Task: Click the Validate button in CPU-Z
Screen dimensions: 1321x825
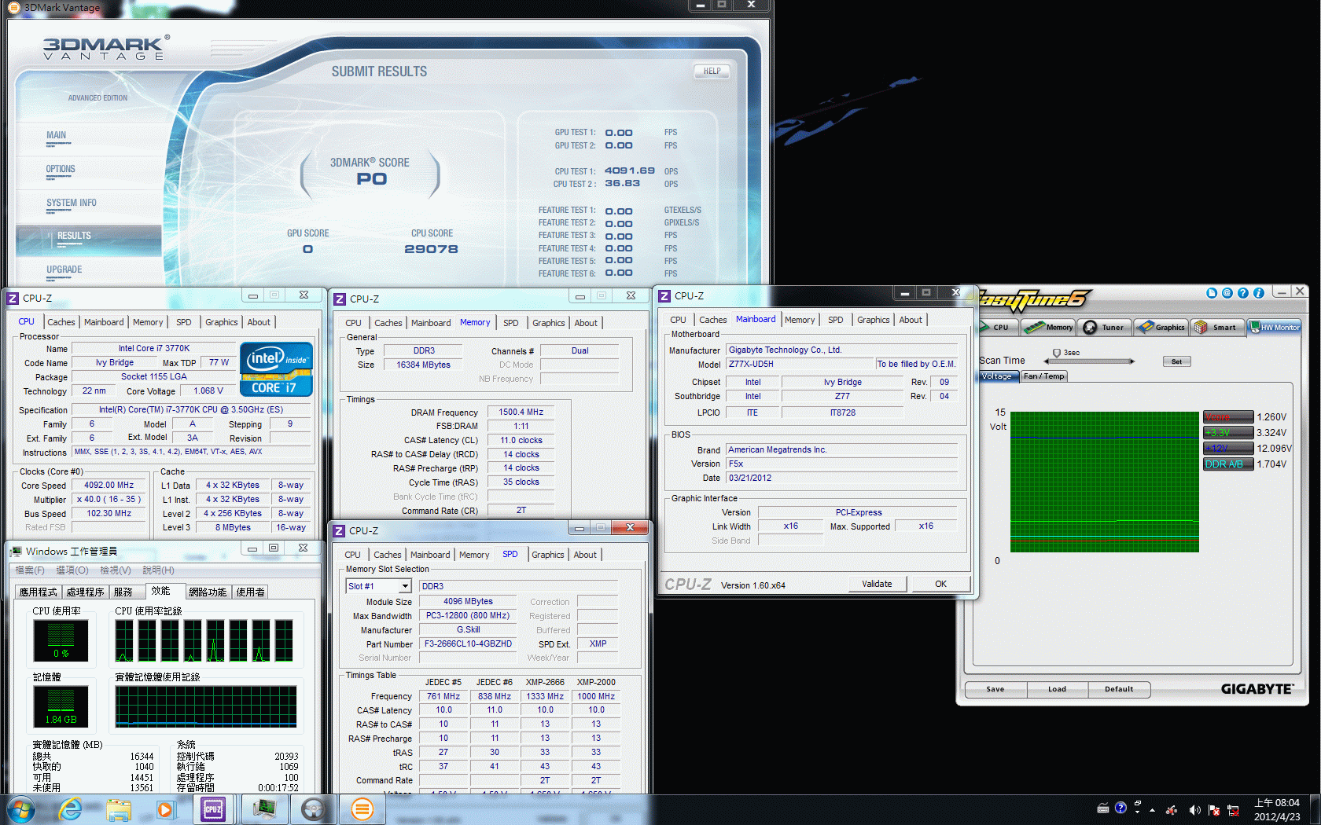Action: [x=877, y=584]
